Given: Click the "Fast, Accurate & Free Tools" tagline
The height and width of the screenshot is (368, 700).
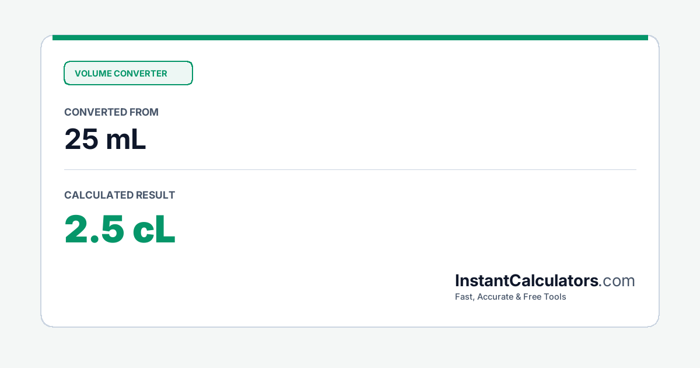Looking at the screenshot, I should (x=510, y=297).
